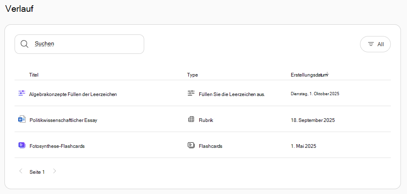407x194 pixels.
Task: Click the date 'Dienstag, 1. Oktober 2025'
Action: point(315,94)
